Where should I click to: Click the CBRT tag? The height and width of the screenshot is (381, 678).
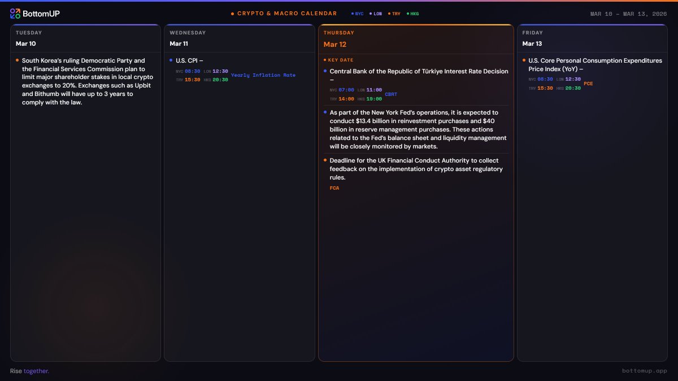(391, 94)
